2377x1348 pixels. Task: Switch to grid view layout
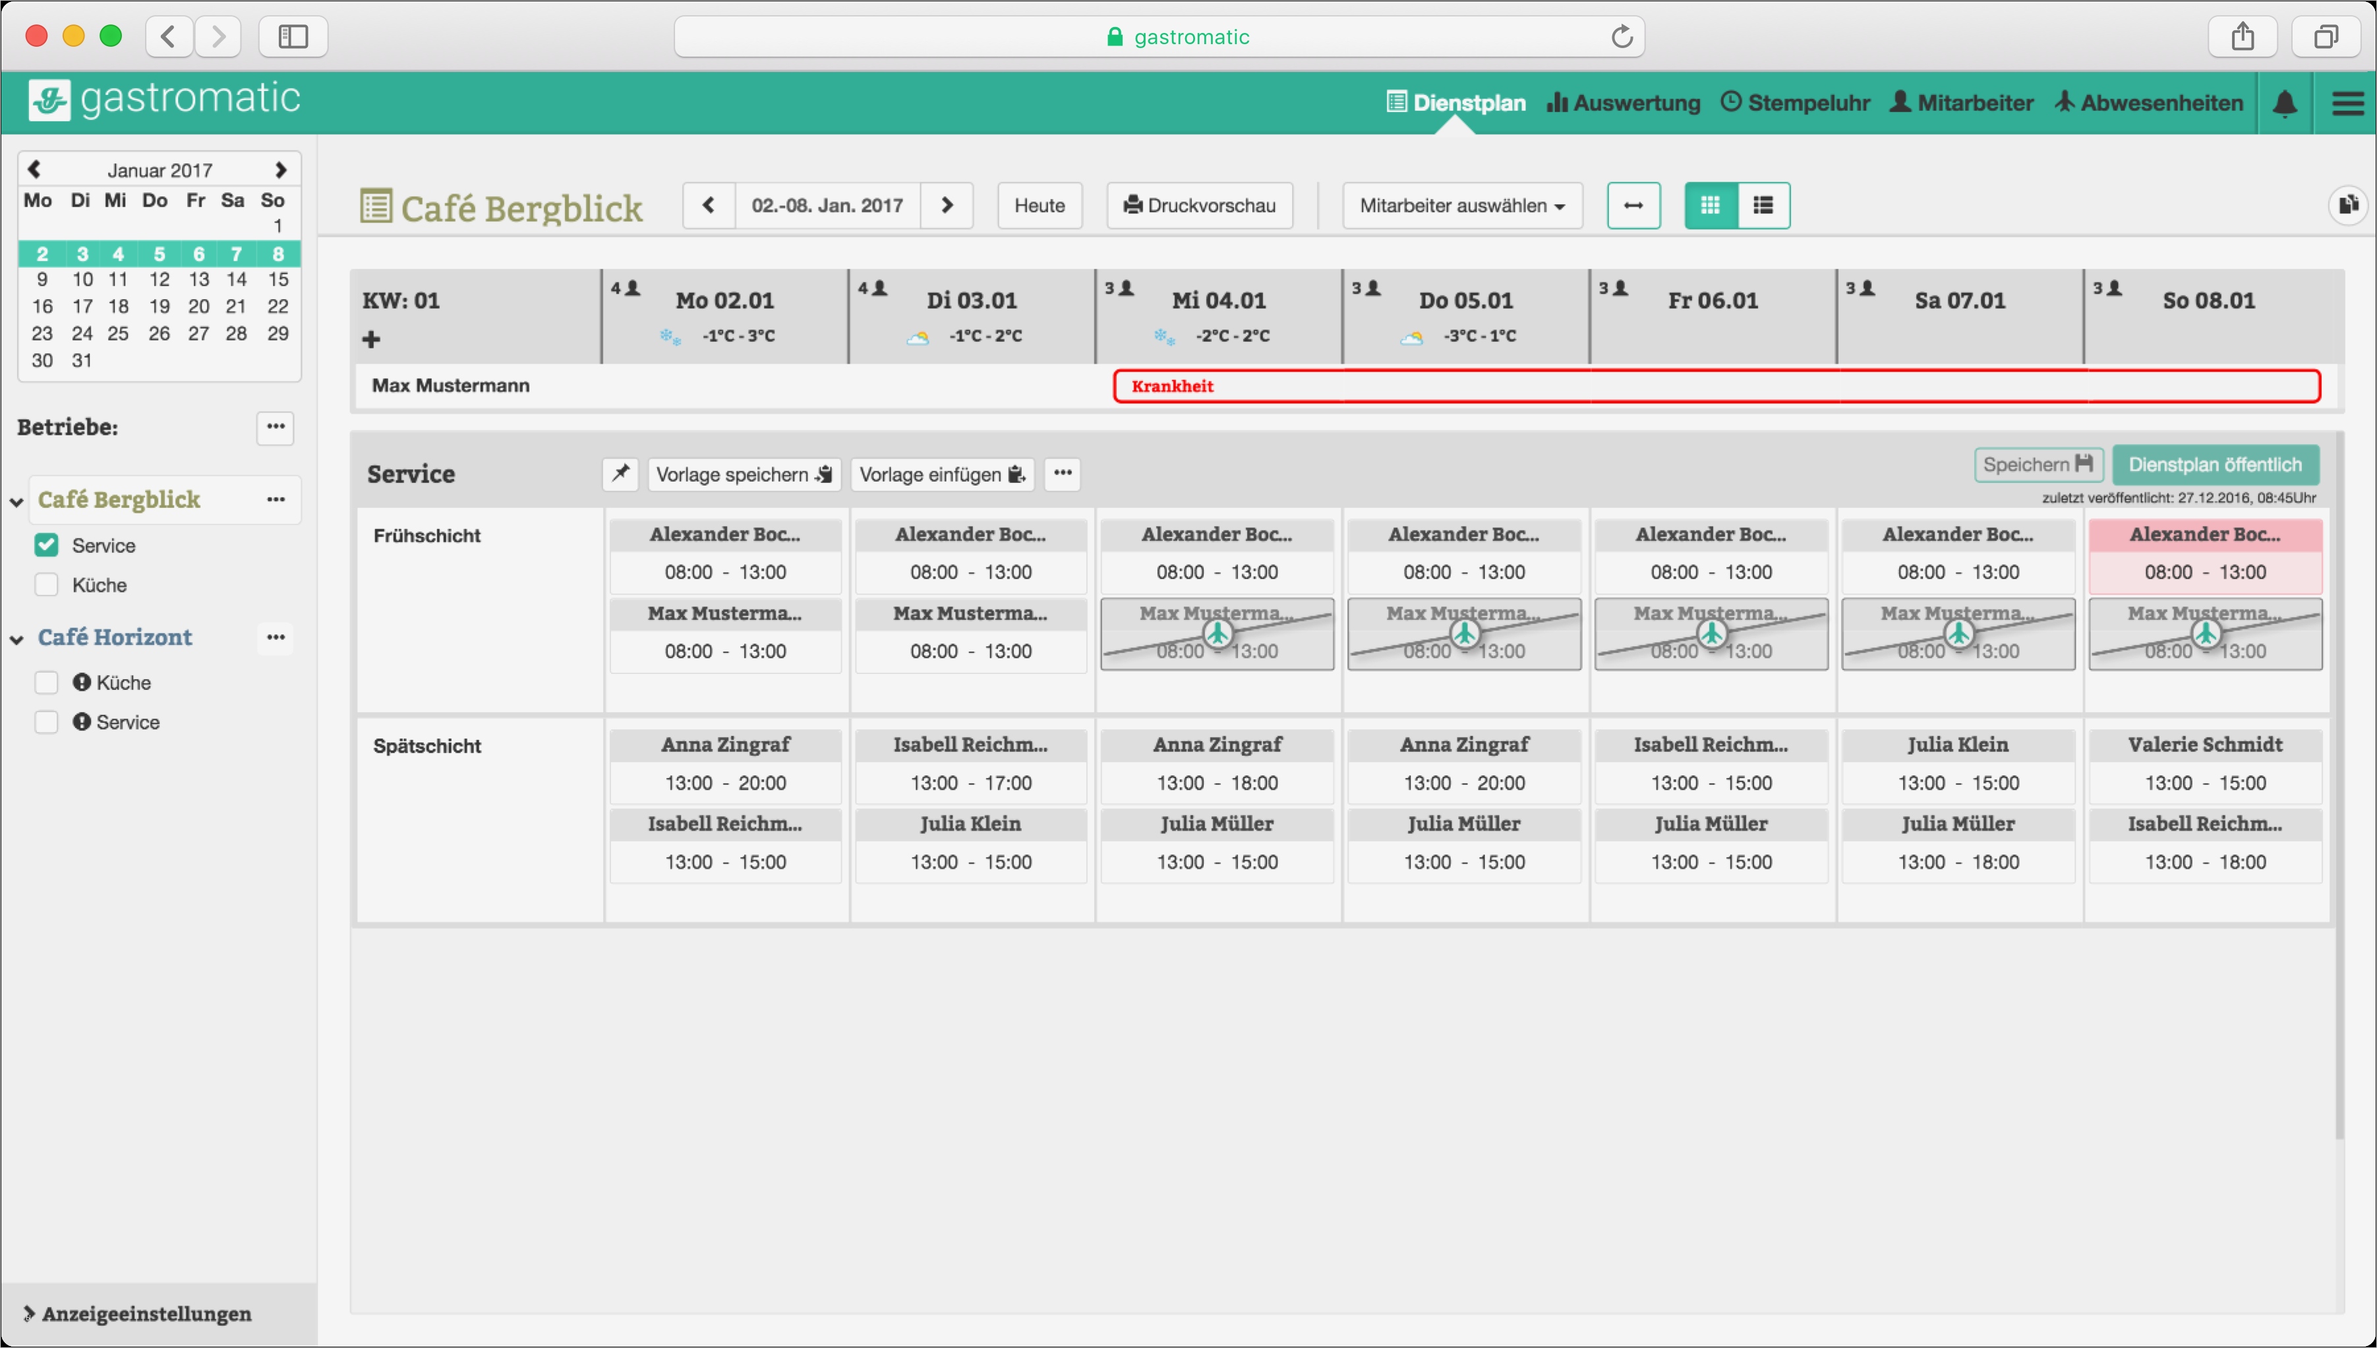1711,206
